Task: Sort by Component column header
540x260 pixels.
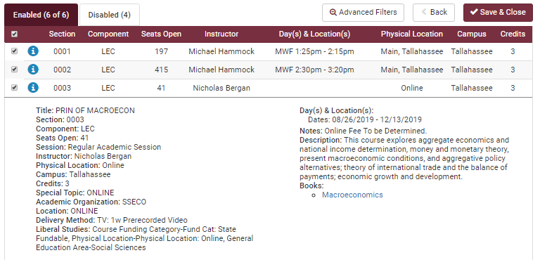Action: pyautogui.click(x=108, y=34)
